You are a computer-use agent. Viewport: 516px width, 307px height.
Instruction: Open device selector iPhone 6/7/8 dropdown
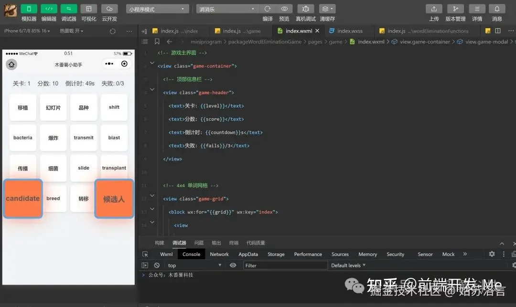(27, 31)
